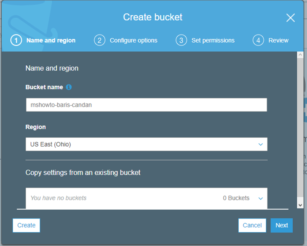
Task: Focus the Bucket name input field
Action: 147,105
